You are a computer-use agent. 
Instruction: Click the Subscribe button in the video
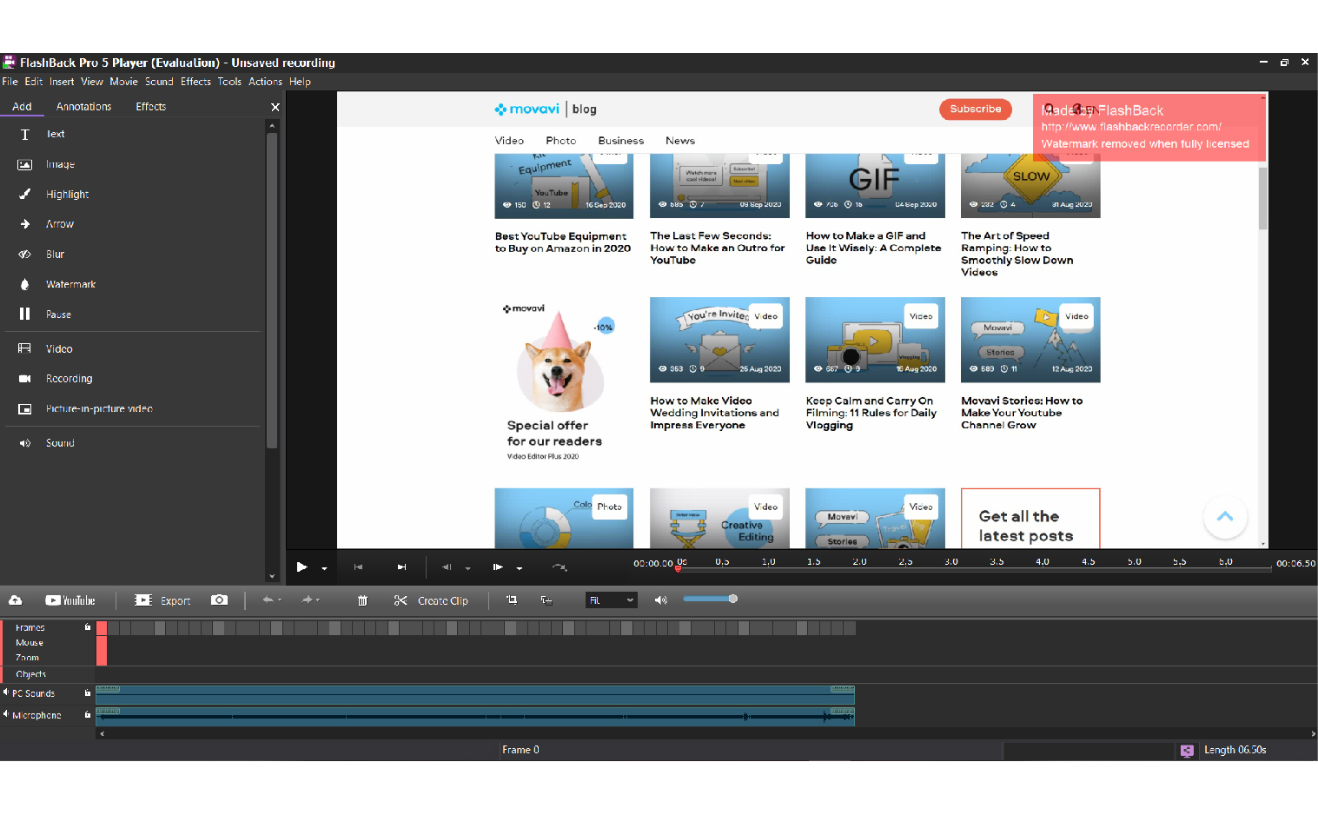(975, 109)
